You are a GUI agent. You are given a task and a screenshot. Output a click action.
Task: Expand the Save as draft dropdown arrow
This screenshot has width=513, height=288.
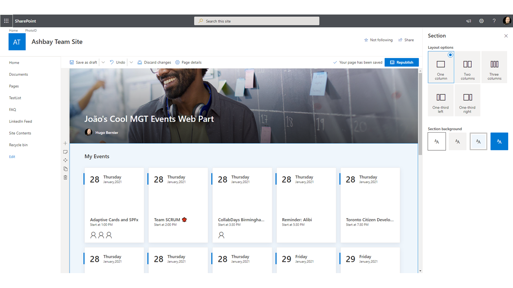click(103, 62)
